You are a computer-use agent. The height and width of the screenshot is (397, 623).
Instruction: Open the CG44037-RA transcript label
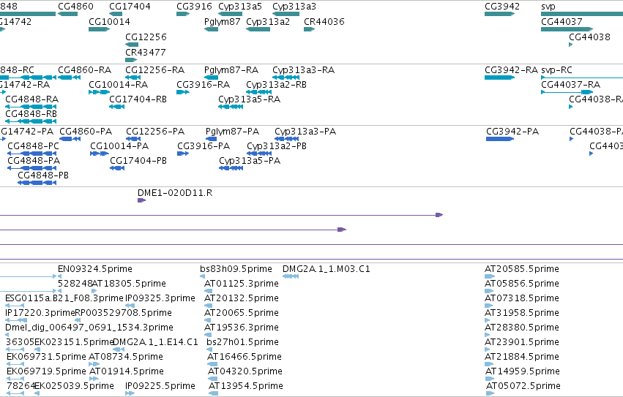point(570,85)
